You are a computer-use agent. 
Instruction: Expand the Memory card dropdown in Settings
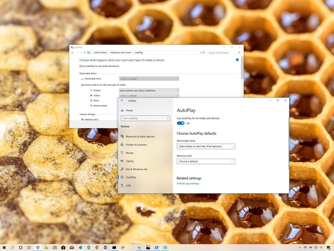click(x=206, y=161)
